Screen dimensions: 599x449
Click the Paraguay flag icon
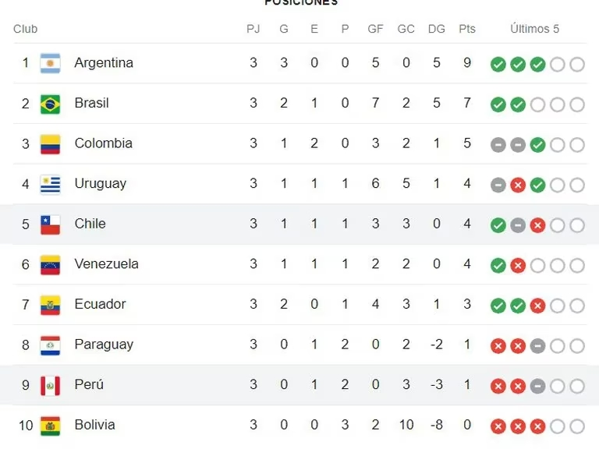[51, 345]
